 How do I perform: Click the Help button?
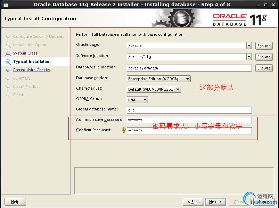pos(15,202)
